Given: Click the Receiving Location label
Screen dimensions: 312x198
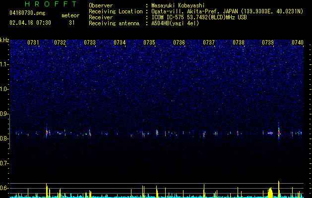Looking at the screenshot, I should pos(116,11).
